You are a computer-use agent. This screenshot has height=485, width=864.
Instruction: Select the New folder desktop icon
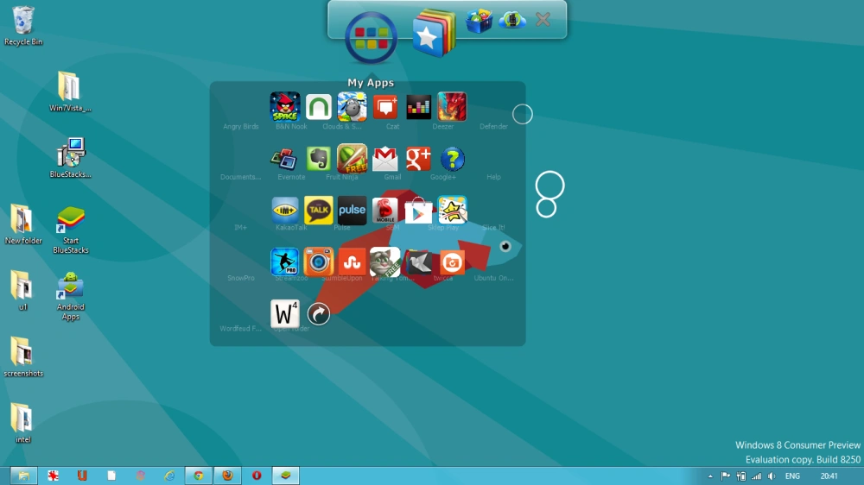point(23,224)
